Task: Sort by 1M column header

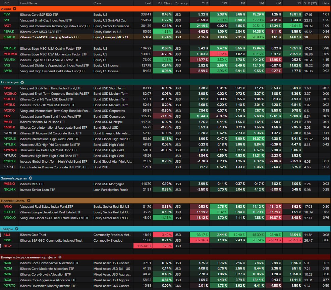Action: [x=243, y=3]
